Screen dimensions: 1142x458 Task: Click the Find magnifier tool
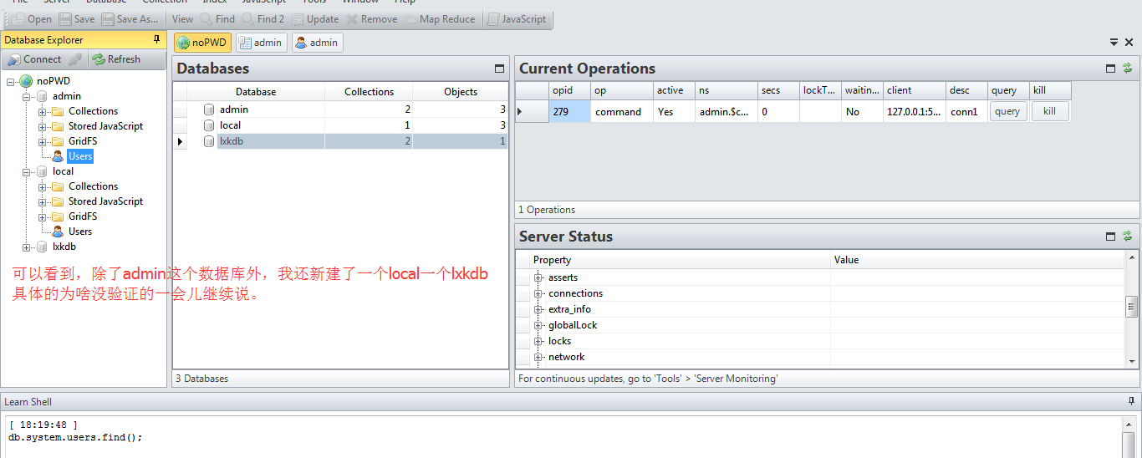(217, 19)
